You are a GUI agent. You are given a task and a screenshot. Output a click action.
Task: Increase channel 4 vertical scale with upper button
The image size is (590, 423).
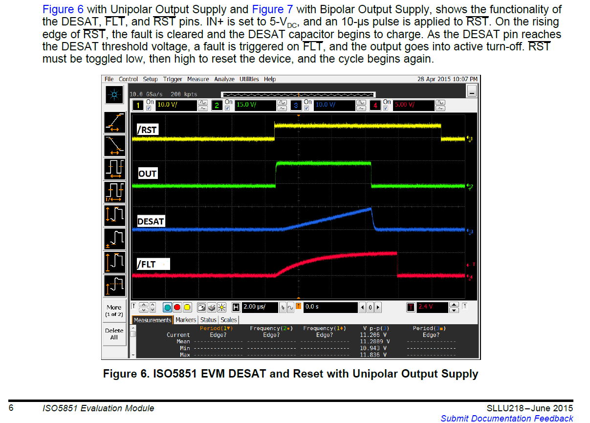point(440,102)
